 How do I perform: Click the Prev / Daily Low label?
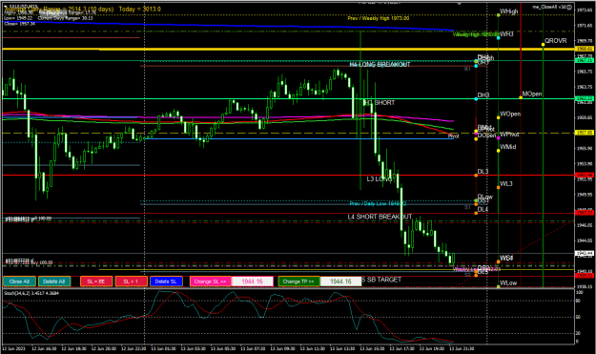point(378,203)
